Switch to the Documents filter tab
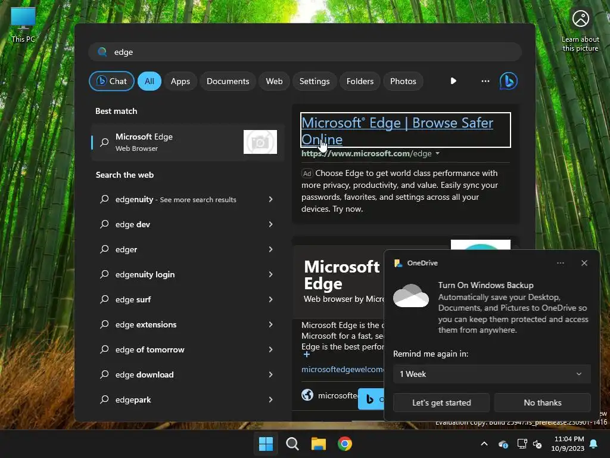The image size is (610, 458). point(228,81)
